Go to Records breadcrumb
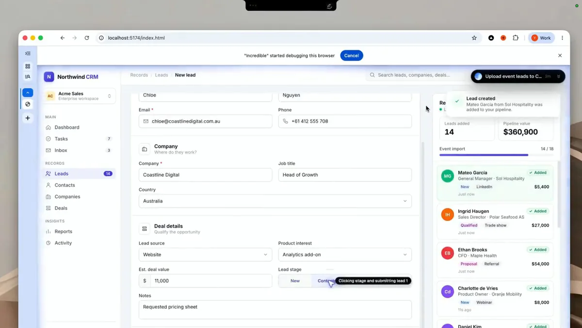582x328 pixels. (x=139, y=75)
